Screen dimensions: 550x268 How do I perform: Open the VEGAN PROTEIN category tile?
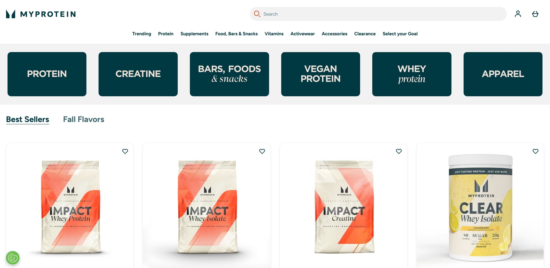click(x=321, y=74)
